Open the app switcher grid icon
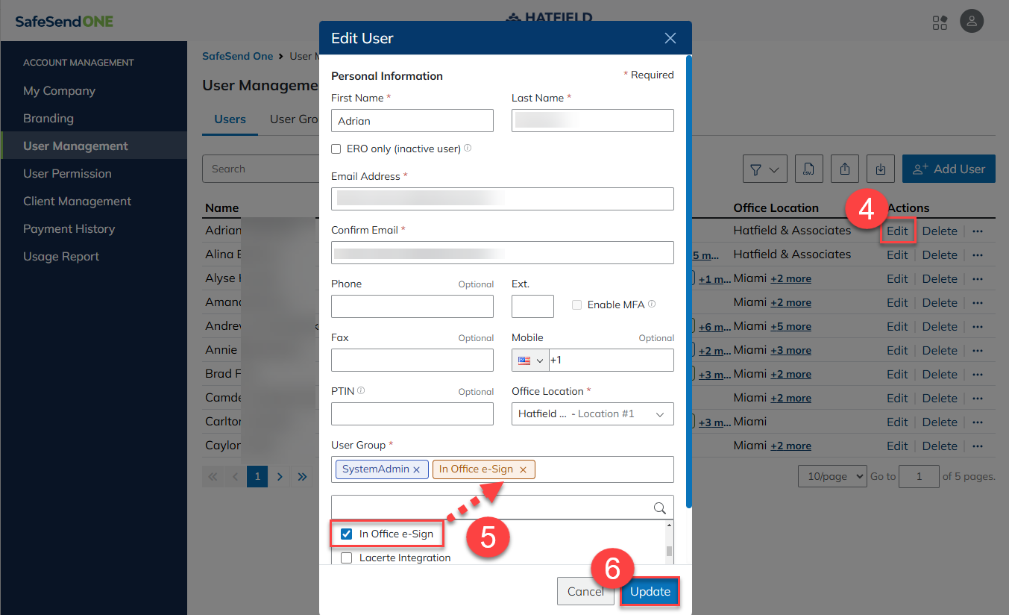The image size is (1009, 615). pos(940,22)
